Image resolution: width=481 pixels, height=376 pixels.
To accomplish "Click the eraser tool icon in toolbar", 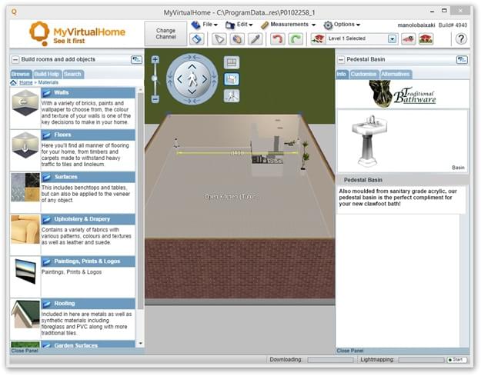I will tap(197, 39).
